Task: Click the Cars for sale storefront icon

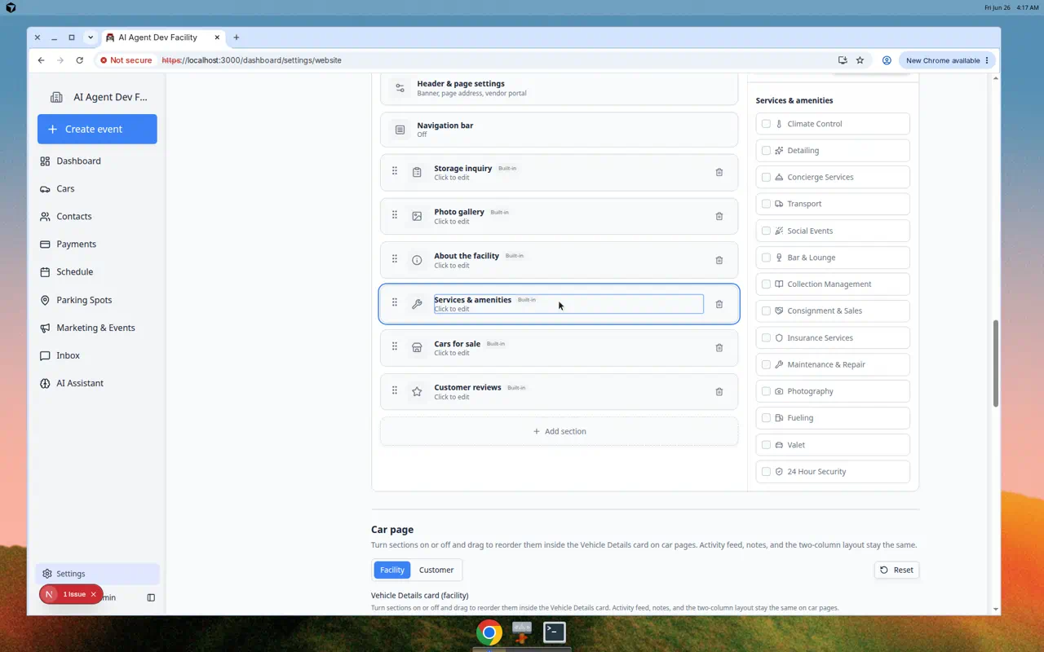Action: [x=417, y=348]
